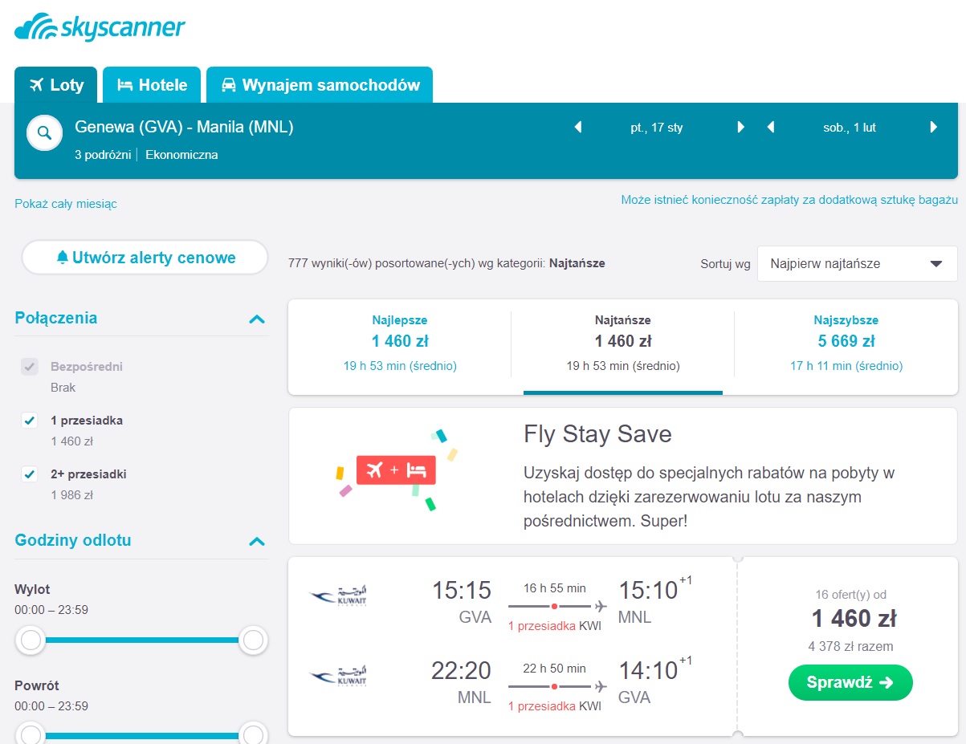
Task: Open Pokaż cały miesiąc link
Action: click(x=66, y=204)
